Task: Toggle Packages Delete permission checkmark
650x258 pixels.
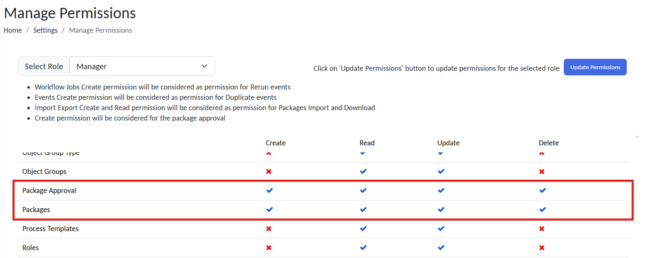Action: pyautogui.click(x=543, y=210)
